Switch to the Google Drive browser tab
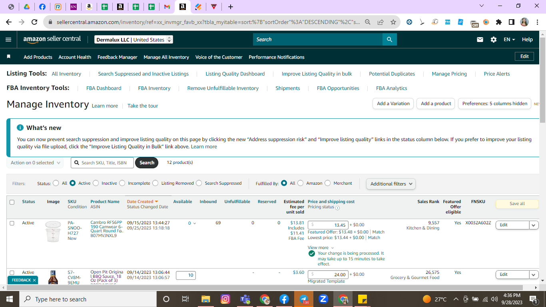The image size is (546, 307). click(27, 7)
